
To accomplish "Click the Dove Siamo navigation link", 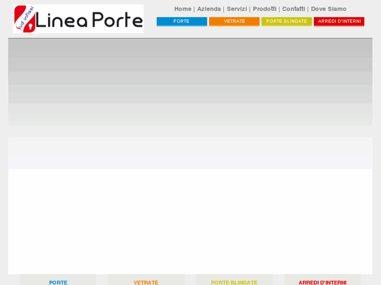I will coord(329,9).
